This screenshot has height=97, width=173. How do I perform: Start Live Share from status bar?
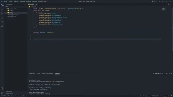(x=11, y=96)
